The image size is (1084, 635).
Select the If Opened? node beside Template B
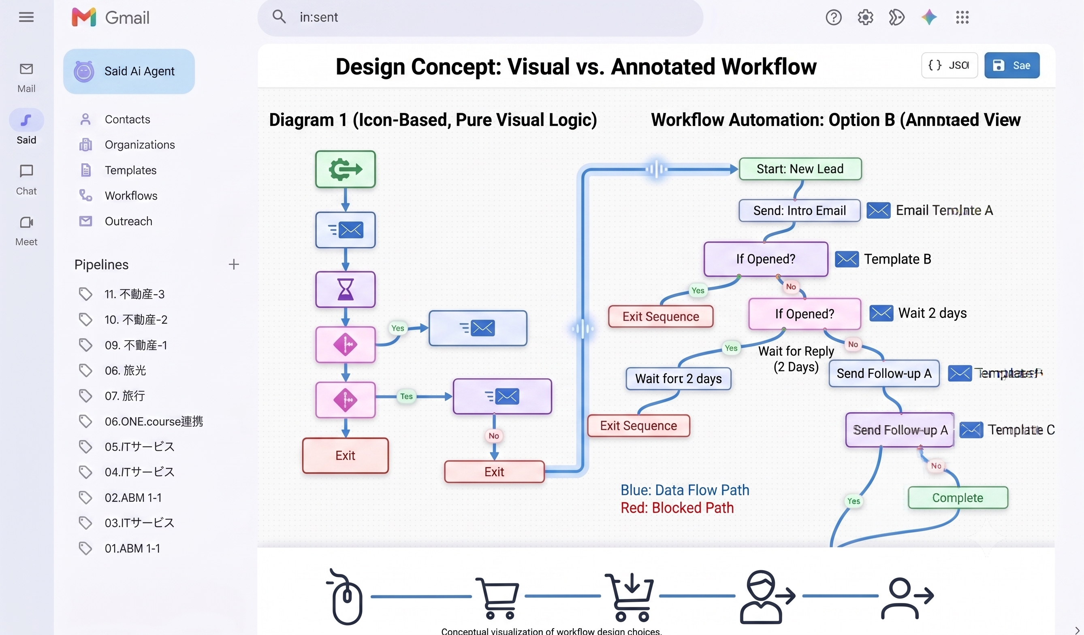[766, 259]
